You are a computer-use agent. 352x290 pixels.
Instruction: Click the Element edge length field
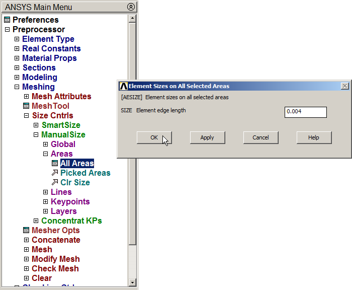305,112
